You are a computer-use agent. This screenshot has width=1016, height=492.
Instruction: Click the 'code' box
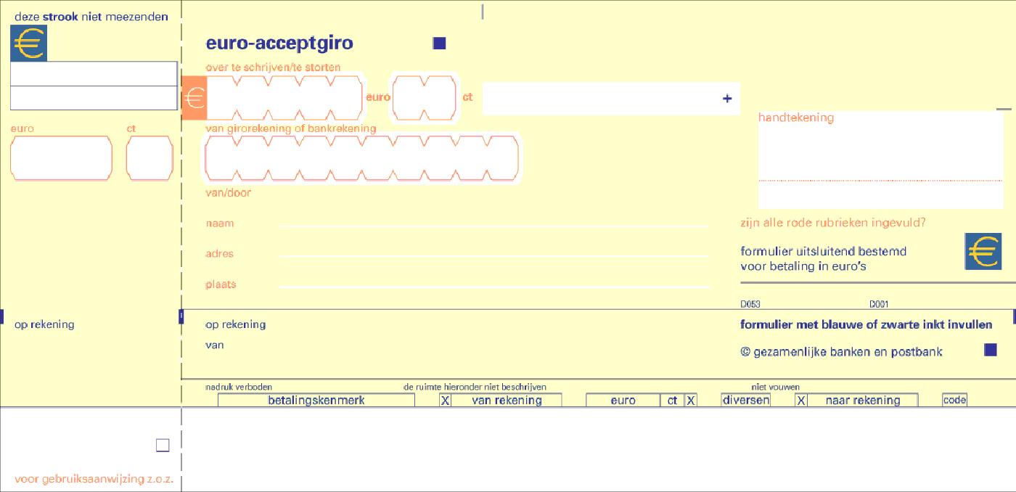tap(954, 400)
